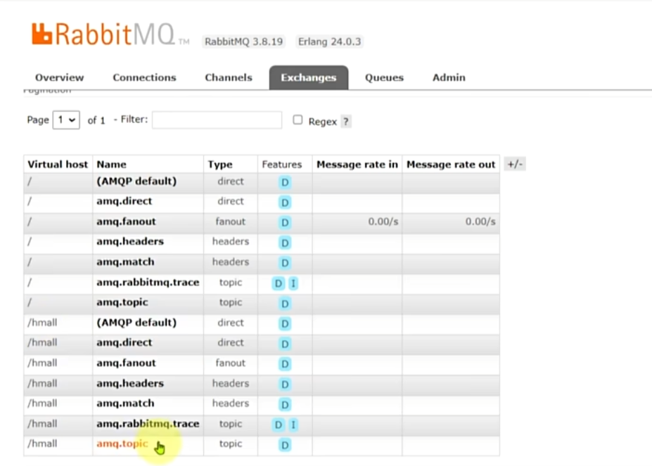Open amq.fanout exchange in / vhost
This screenshot has height=466, width=652.
[x=126, y=221]
